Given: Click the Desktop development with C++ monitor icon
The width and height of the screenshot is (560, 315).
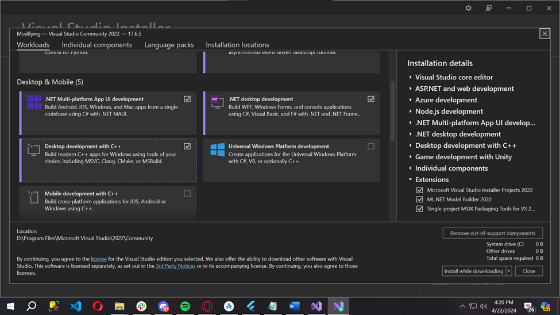Looking at the screenshot, I should click(x=33, y=150).
